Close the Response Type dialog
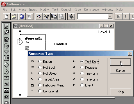 click(x=130, y=54)
